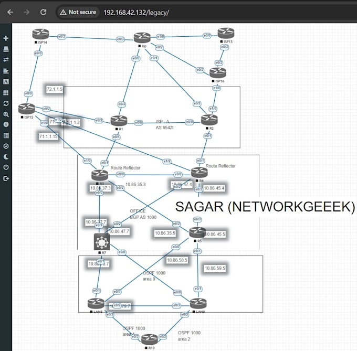Click the Zoom magnifier sidebar icon
Image resolution: width=357 pixels, height=351 pixels.
click(x=6, y=114)
